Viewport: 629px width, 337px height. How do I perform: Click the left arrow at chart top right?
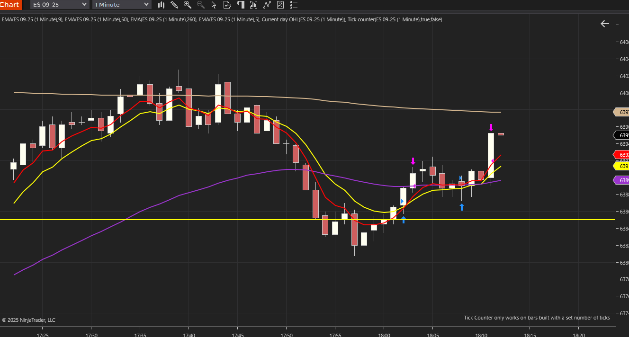[x=604, y=24]
